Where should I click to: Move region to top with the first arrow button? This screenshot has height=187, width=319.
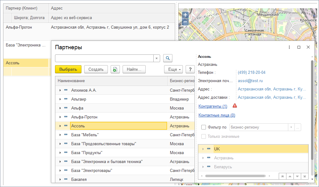pyautogui.click(x=282, y=176)
